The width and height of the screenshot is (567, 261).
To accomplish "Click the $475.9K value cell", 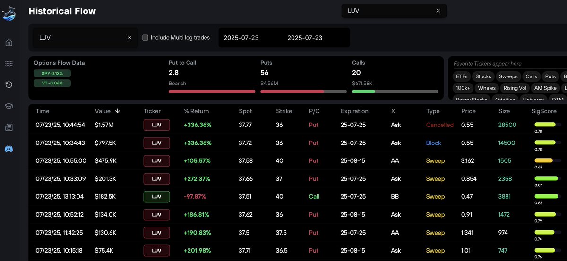I will tap(106, 161).
